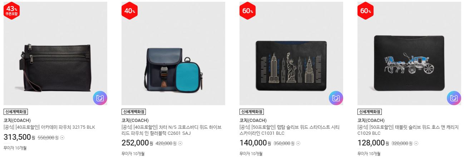
Task: Expand price details next to 550,000원
Action: [62, 137]
